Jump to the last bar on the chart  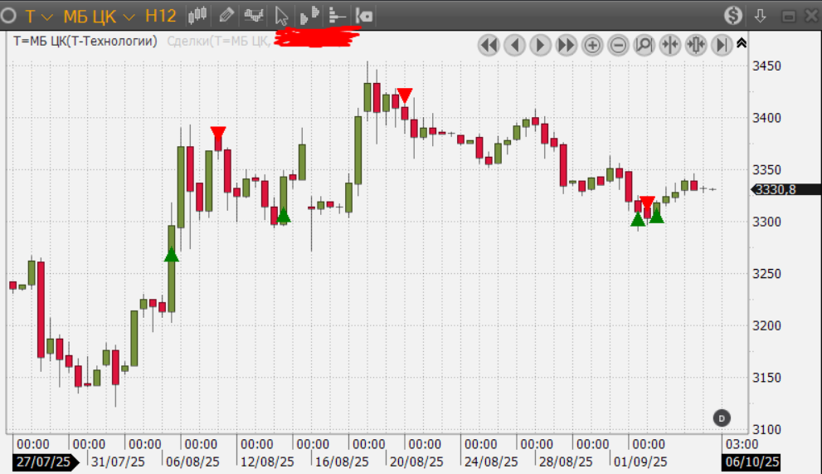tap(722, 45)
